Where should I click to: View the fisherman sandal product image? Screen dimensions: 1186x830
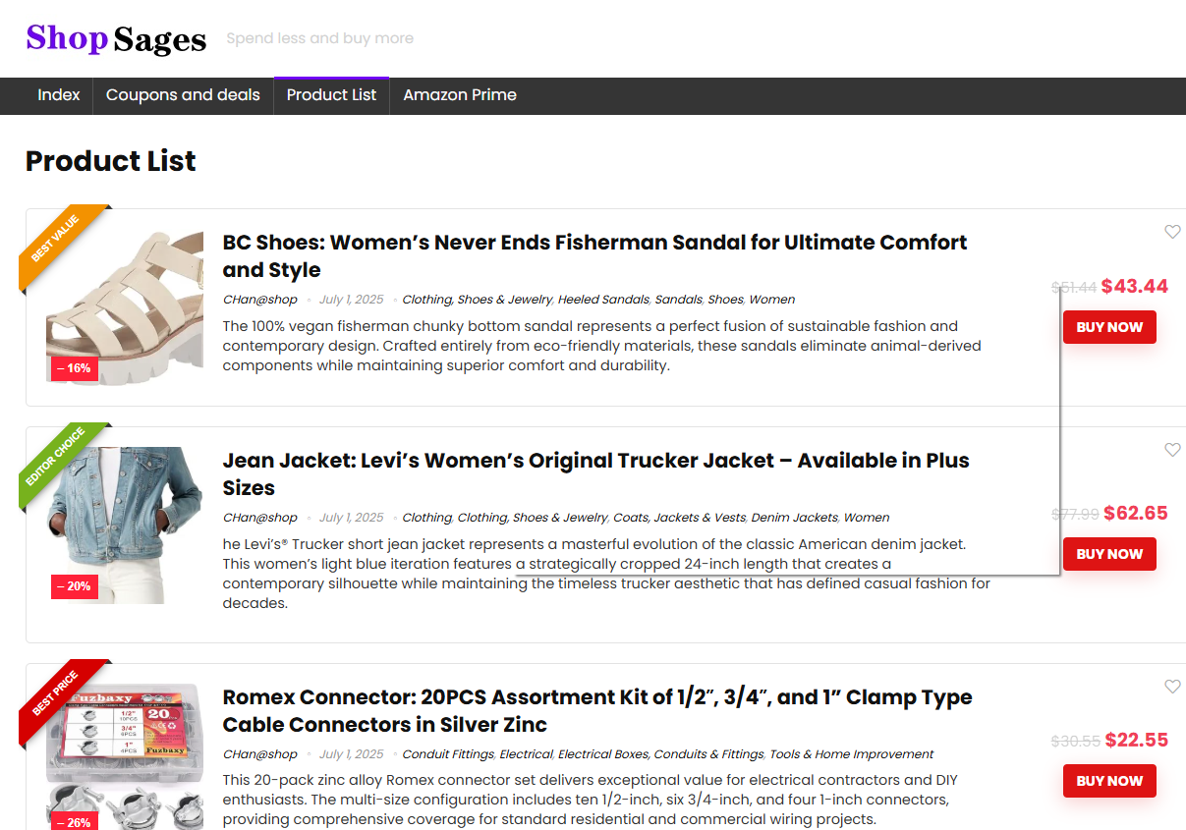point(125,308)
